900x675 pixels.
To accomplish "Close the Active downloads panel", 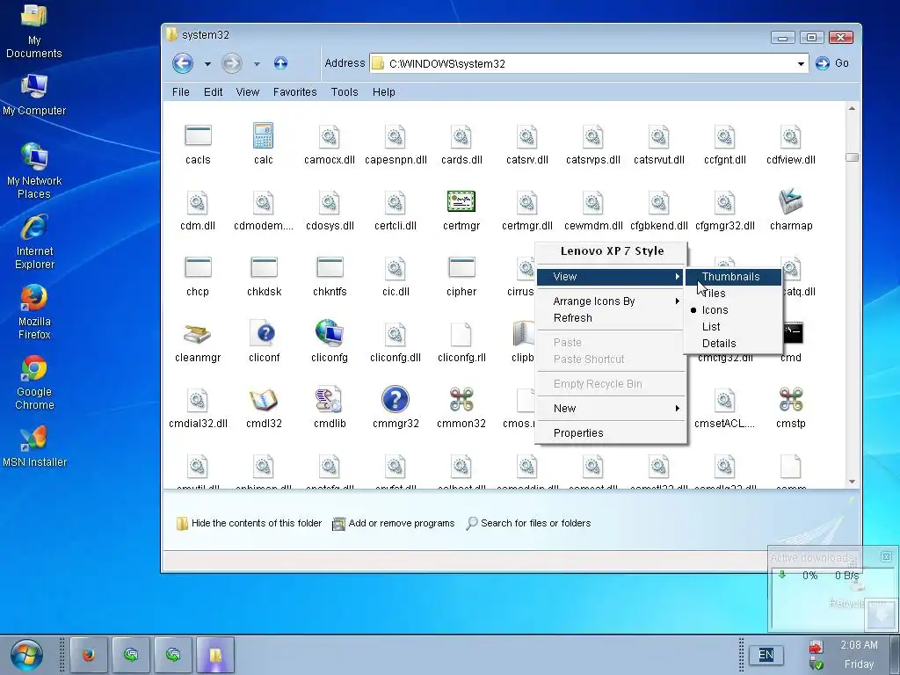I will pos(886,556).
